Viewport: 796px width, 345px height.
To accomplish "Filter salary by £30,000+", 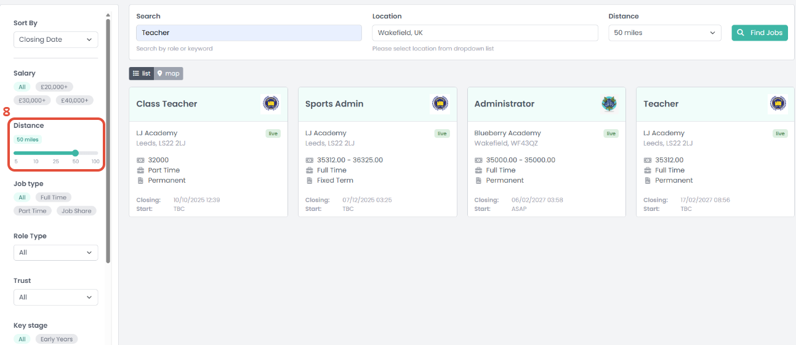I will pyautogui.click(x=32, y=100).
